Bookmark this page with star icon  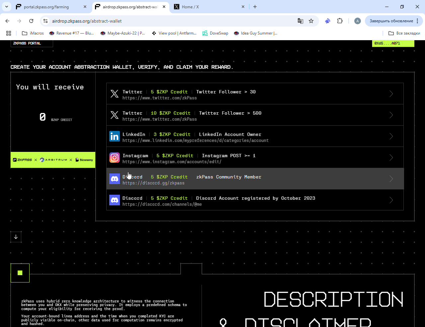tap(311, 21)
